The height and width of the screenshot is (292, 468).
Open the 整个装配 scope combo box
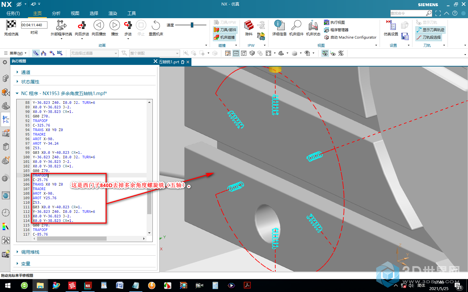point(155,53)
